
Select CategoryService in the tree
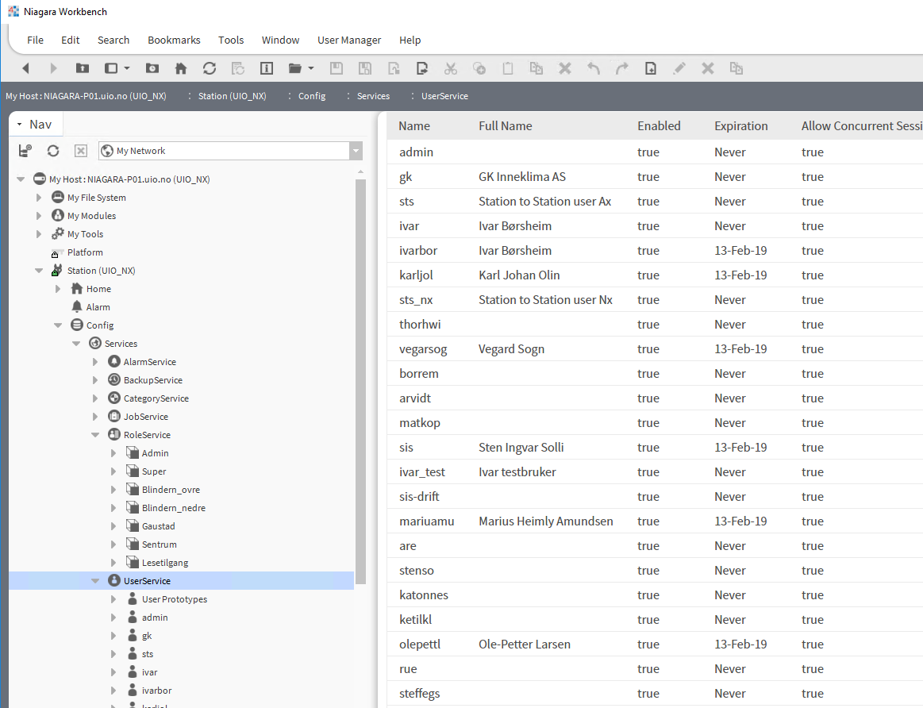coord(156,398)
